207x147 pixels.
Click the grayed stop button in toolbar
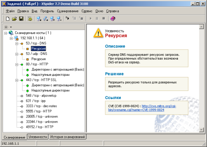[104, 19]
